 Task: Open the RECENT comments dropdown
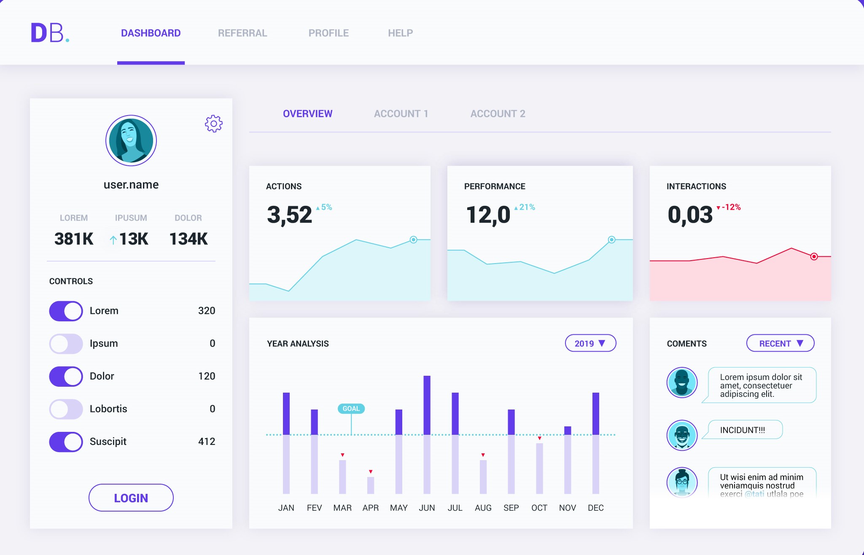780,343
